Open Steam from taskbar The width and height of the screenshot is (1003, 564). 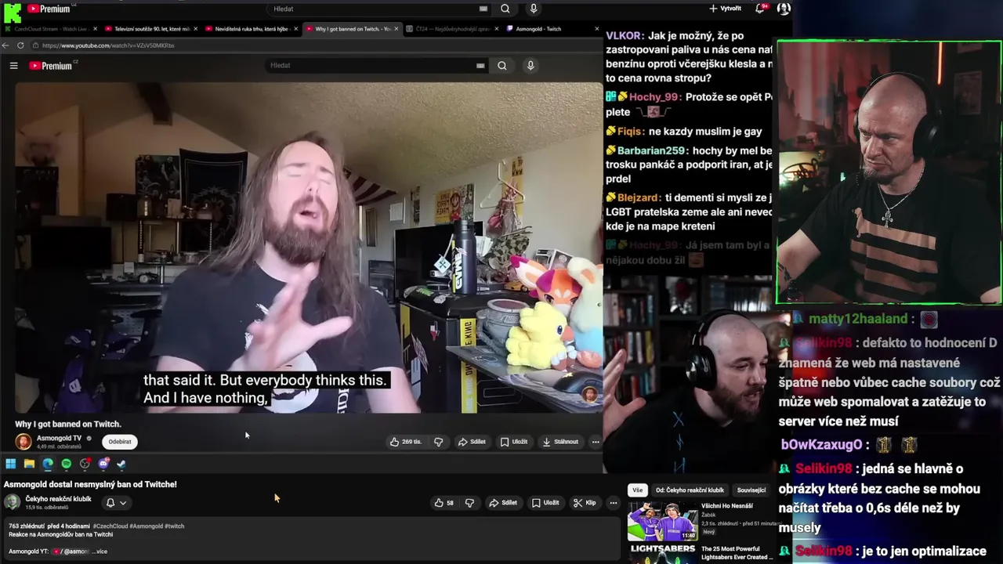[x=121, y=464]
